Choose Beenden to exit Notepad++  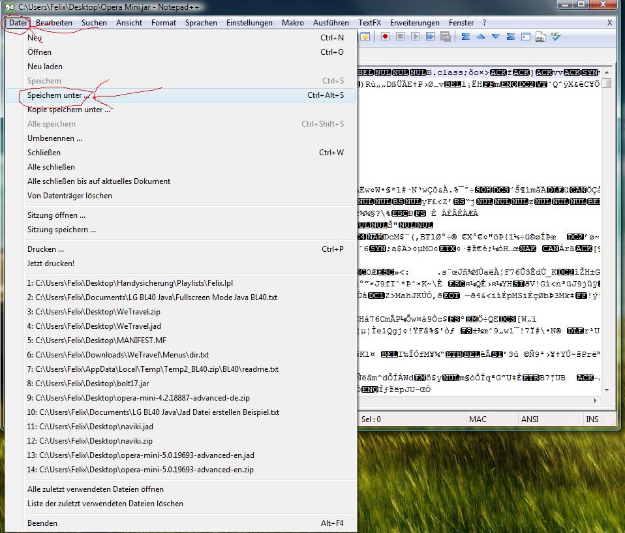(181, 523)
